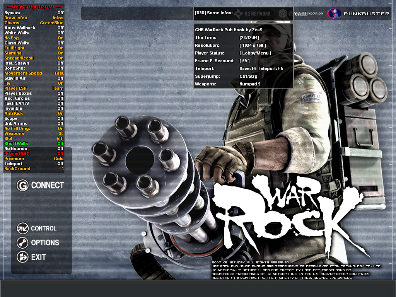The height and width of the screenshot is (297, 396).
Task: Toggle the Scope option
Action: (x=34, y=118)
